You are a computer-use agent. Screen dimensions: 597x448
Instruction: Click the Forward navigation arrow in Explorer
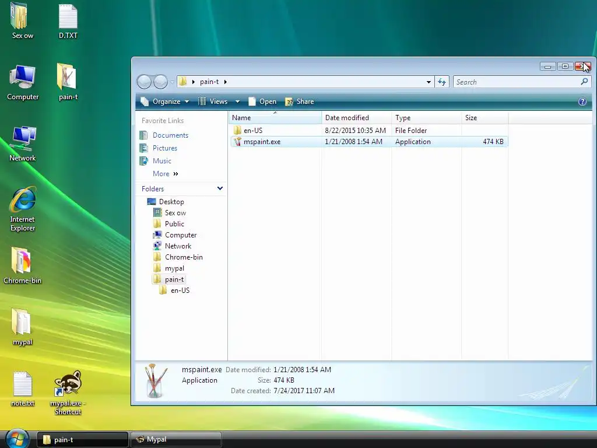(160, 82)
